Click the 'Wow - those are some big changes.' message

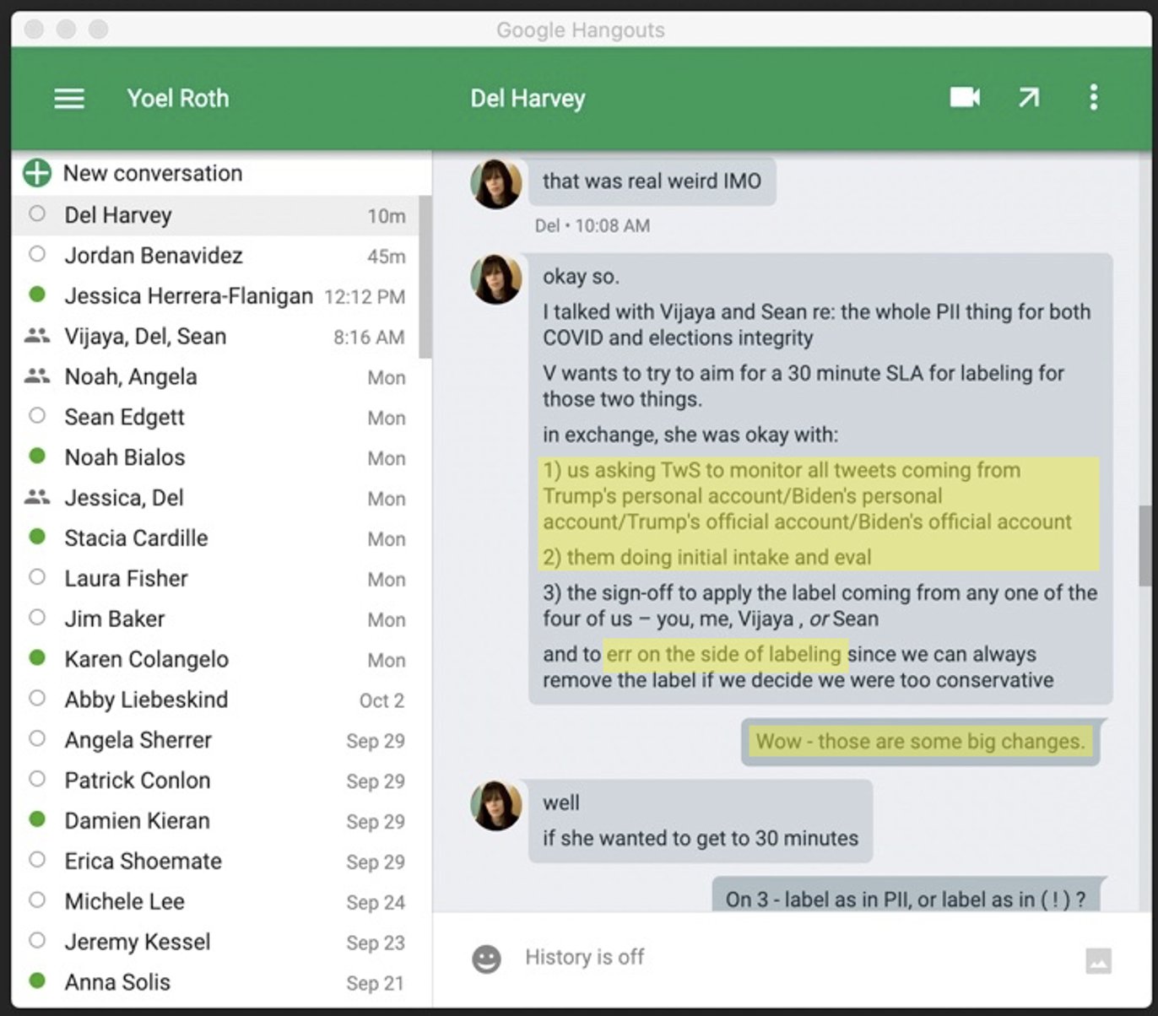[921, 742]
